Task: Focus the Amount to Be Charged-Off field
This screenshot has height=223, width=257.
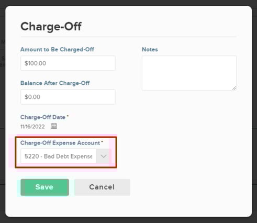Action: (68, 63)
